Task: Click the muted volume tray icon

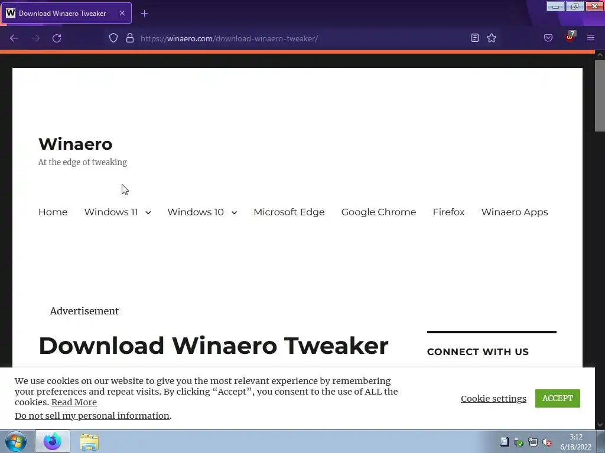Action: (x=547, y=442)
